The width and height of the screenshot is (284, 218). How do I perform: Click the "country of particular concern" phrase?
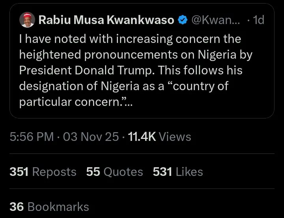pyautogui.click(x=158, y=94)
